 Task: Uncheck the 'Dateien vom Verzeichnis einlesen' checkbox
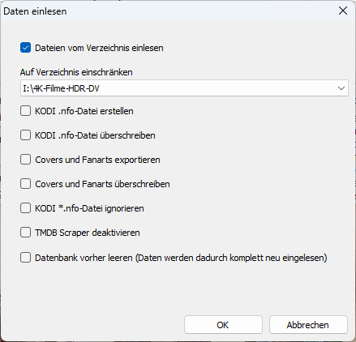click(25, 48)
